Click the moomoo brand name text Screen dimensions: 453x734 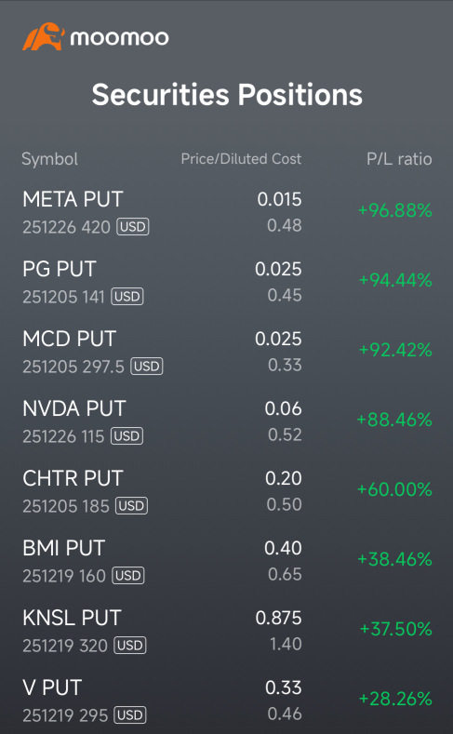pyautogui.click(x=119, y=38)
